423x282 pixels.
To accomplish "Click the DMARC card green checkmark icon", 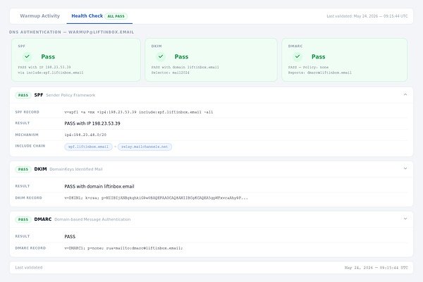I will tap(298, 56).
